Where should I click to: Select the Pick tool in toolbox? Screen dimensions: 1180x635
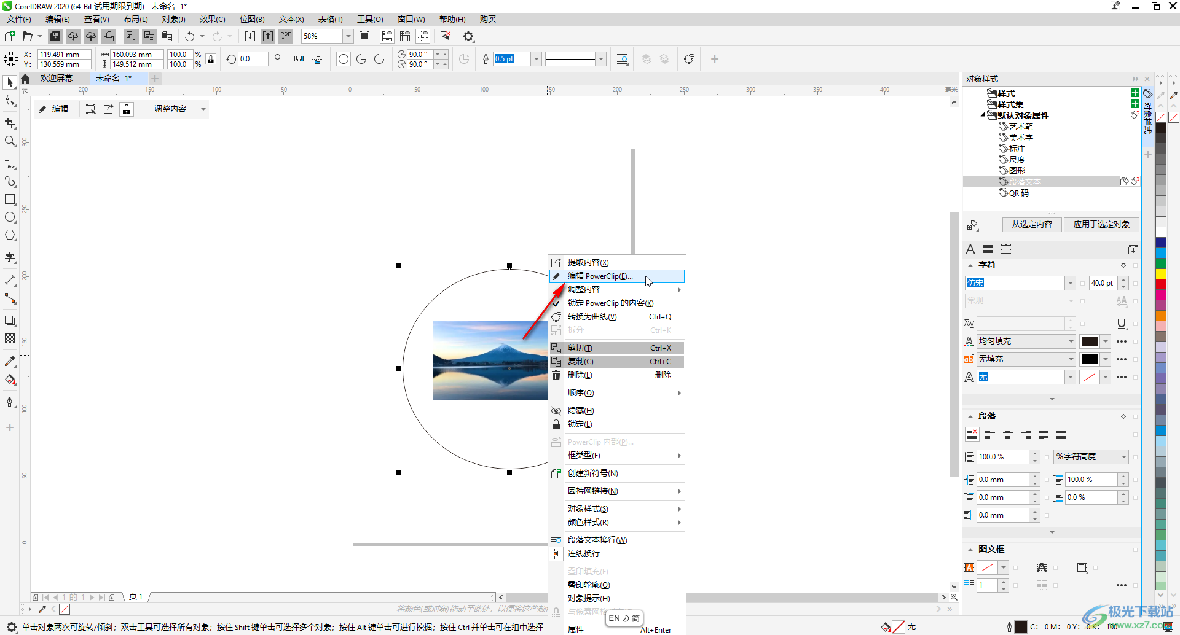point(10,82)
